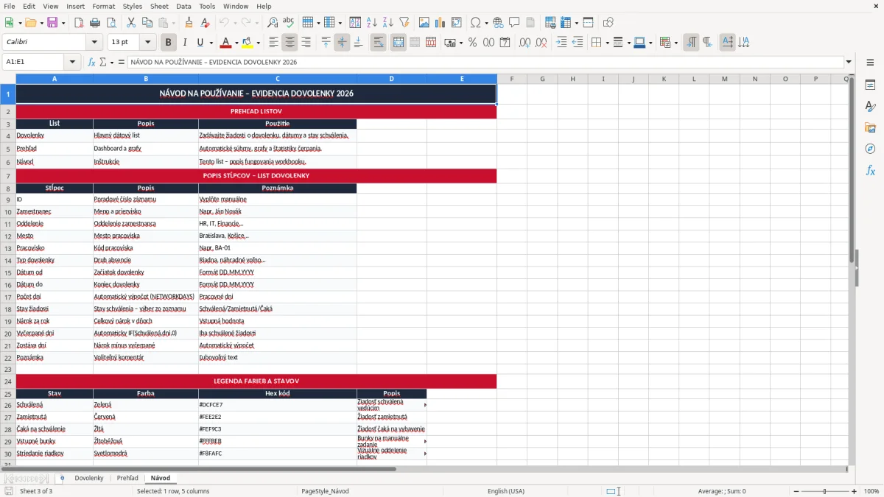Sort ascending A to Z
The height and width of the screenshot is (497, 884).
tap(371, 23)
